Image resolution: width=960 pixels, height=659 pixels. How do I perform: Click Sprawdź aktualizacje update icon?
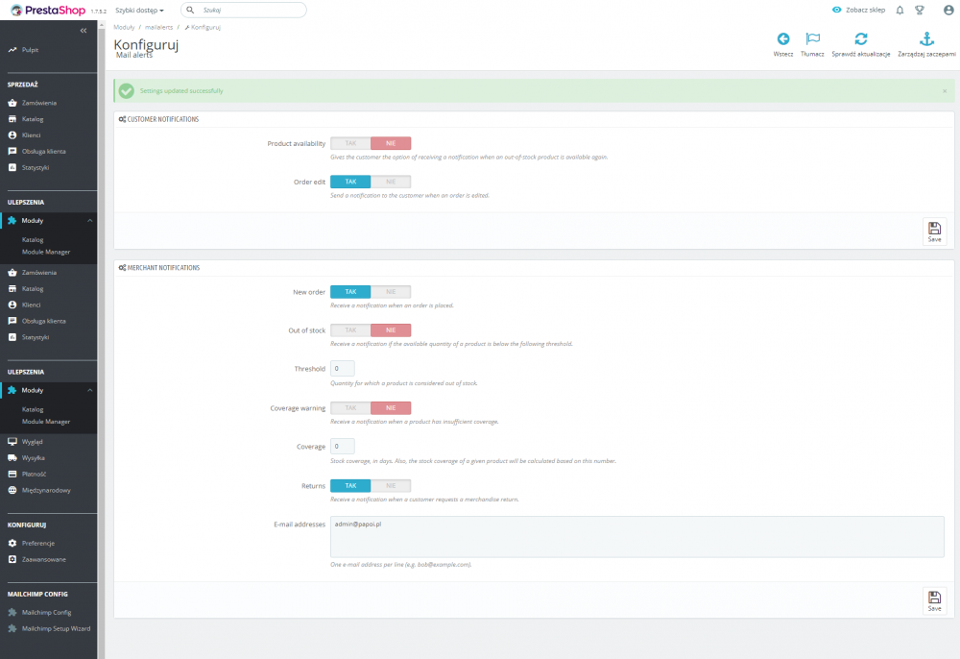[x=860, y=42]
